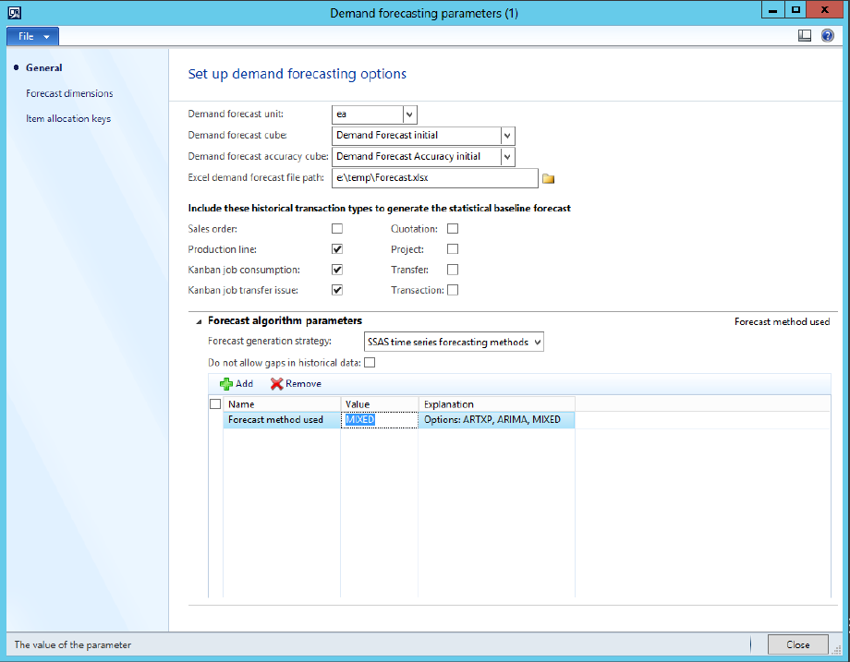The image size is (850, 662).
Task: Click Options: ARTXP, ARIMA, MIXED explanation cell
Action: click(496, 420)
